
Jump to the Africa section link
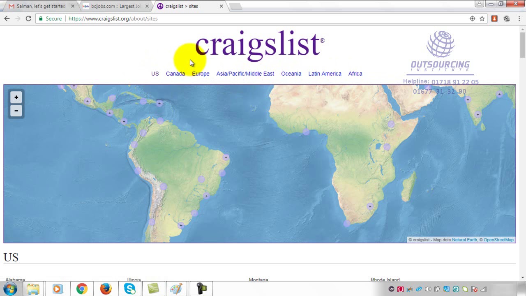pyautogui.click(x=355, y=74)
